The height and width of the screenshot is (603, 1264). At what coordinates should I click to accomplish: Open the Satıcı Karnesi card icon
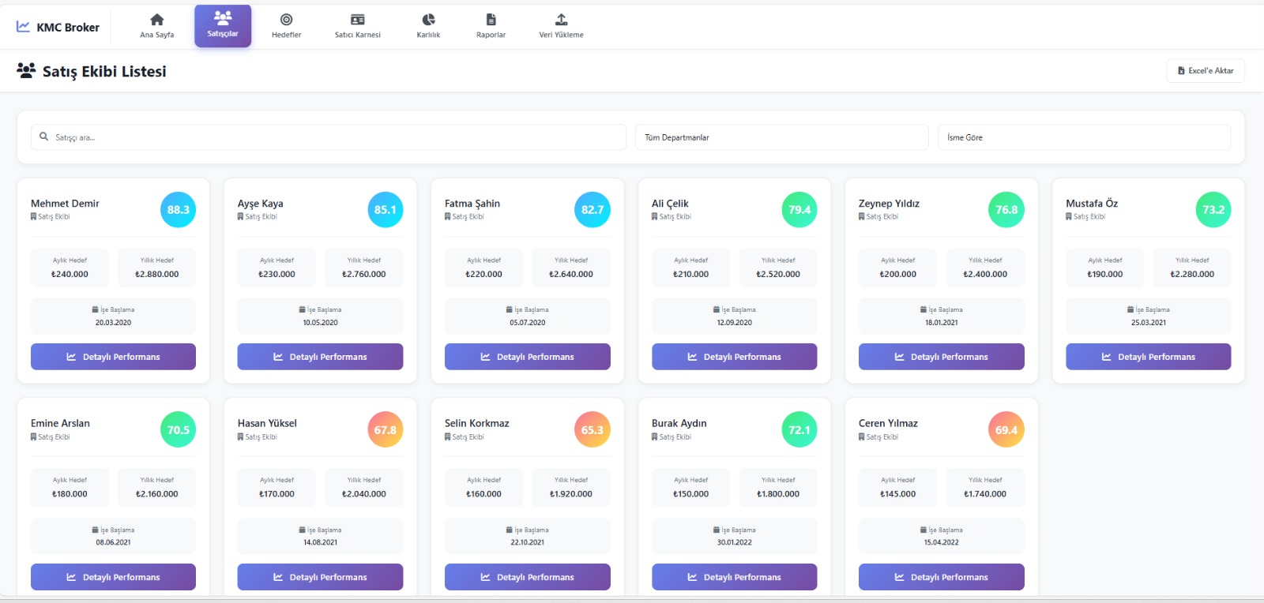[357, 20]
